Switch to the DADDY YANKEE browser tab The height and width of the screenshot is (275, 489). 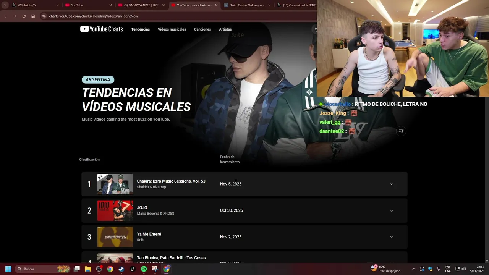pos(141,5)
